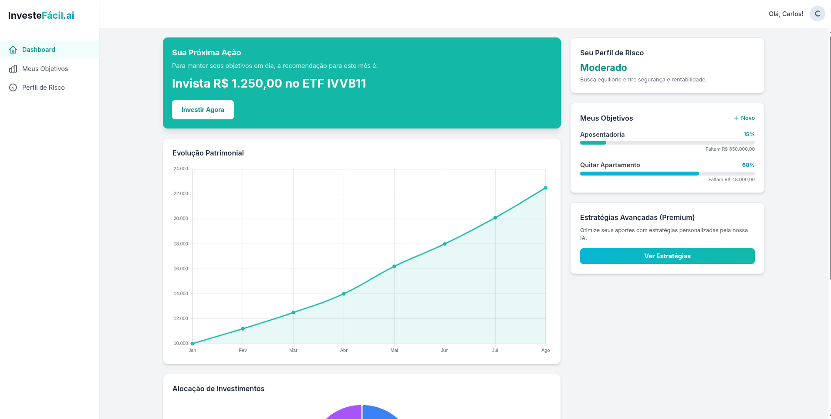Select Dashboard in the sidebar
The width and height of the screenshot is (831, 419).
39,50
